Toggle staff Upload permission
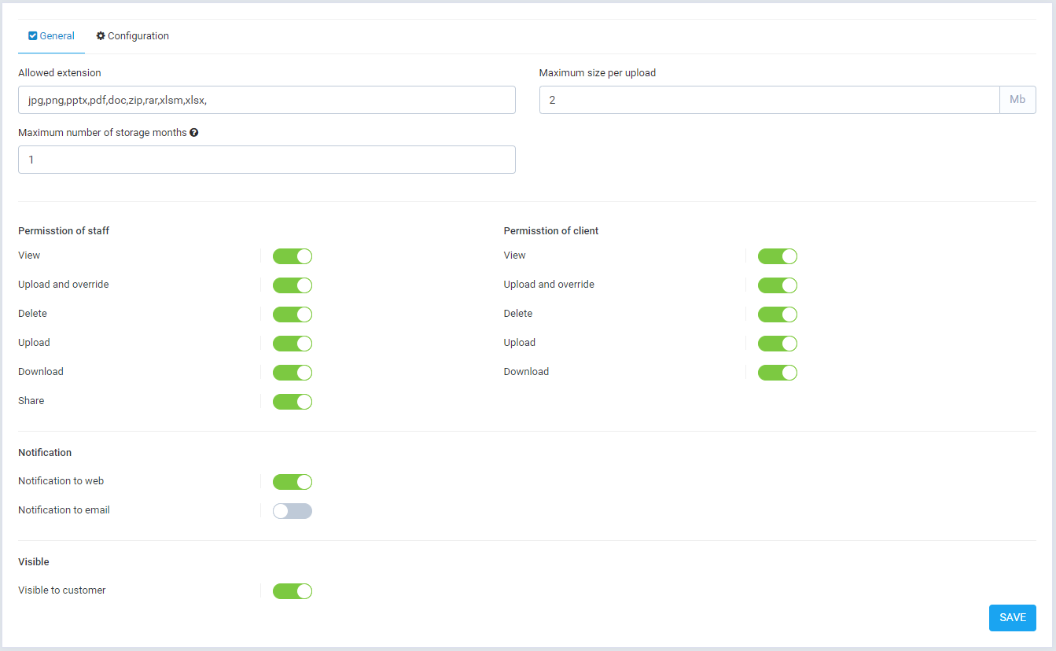 [x=293, y=344]
